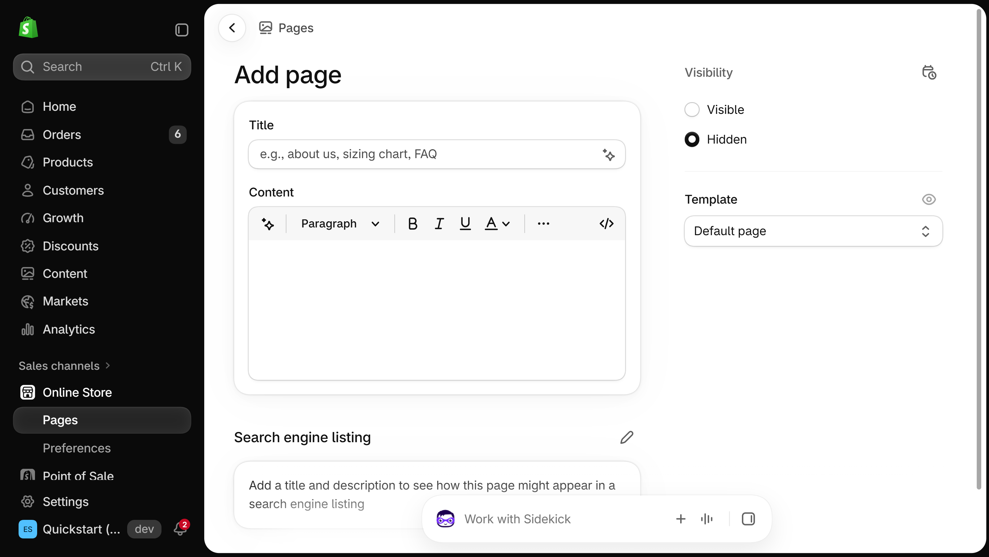
Task: Expand the Sales channels section
Action: (64, 366)
